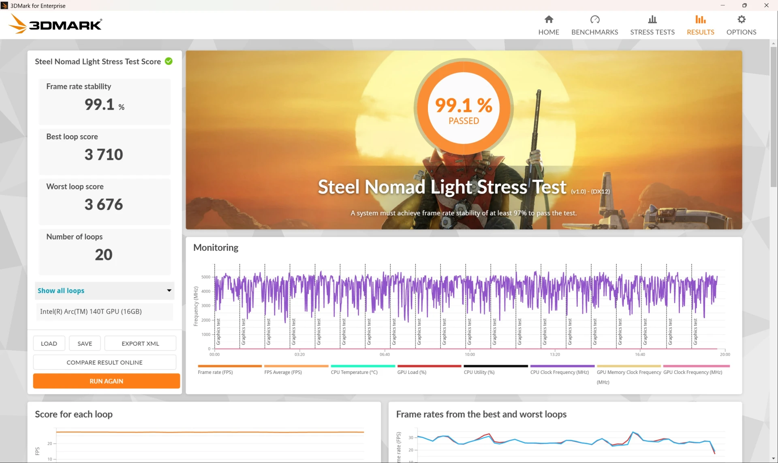Click the EXPORT XML button

click(x=140, y=344)
